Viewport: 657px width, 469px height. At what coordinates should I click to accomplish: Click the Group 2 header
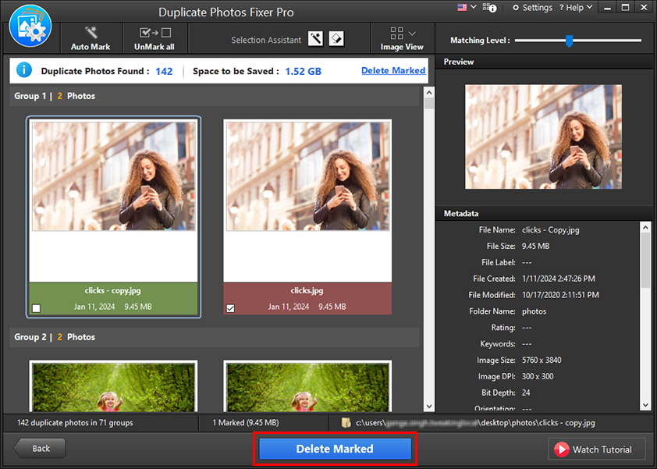point(214,337)
